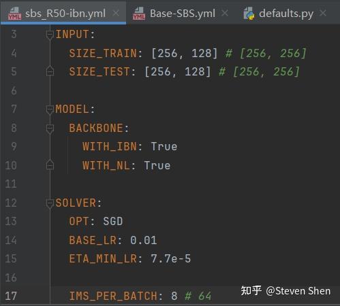Close the sbs_R50-ibn.yml tab
340x306 pixels.
(116, 13)
